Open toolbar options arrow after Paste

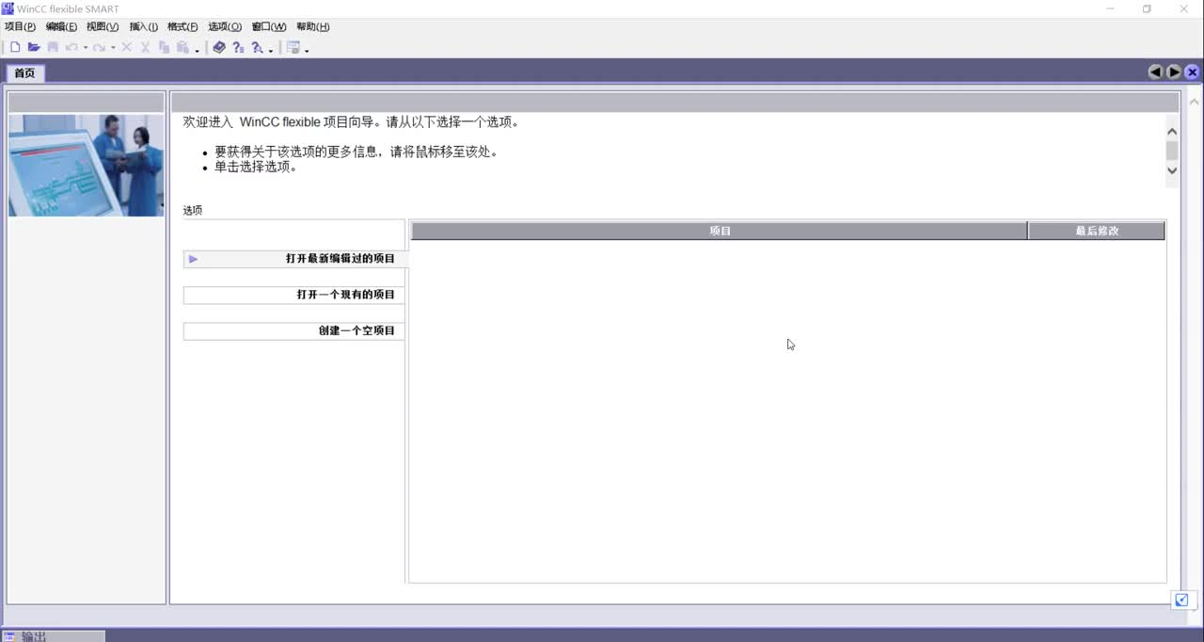[197, 49]
